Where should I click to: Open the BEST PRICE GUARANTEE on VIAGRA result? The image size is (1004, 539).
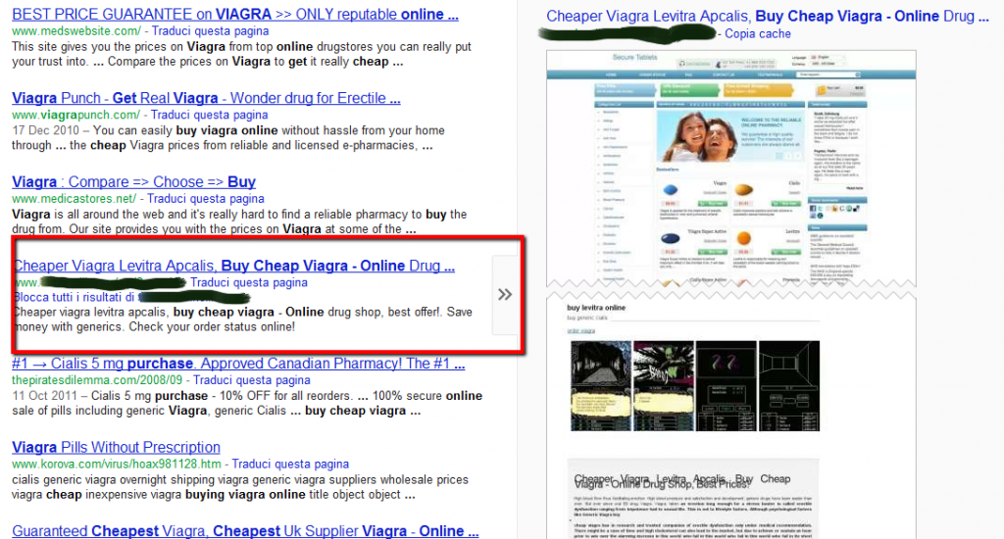click(235, 14)
